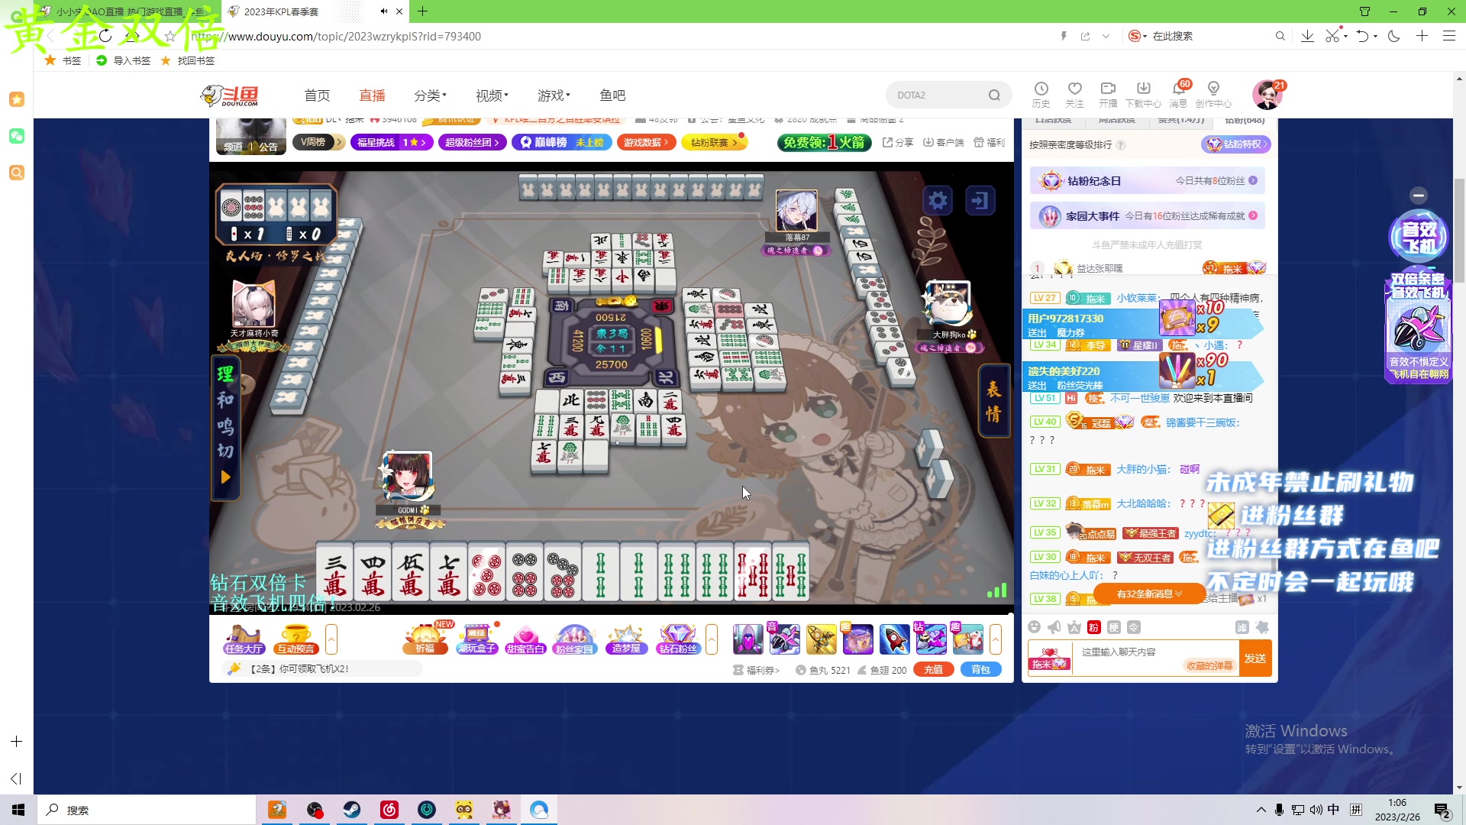Click the 充值 recharge button
The width and height of the screenshot is (1466, 825).
933,669
